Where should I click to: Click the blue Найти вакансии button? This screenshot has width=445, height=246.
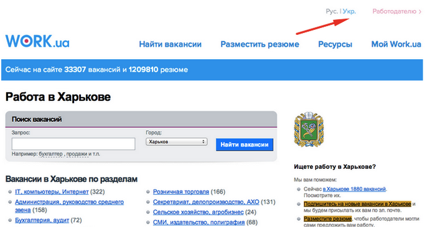tap(245, 144)
